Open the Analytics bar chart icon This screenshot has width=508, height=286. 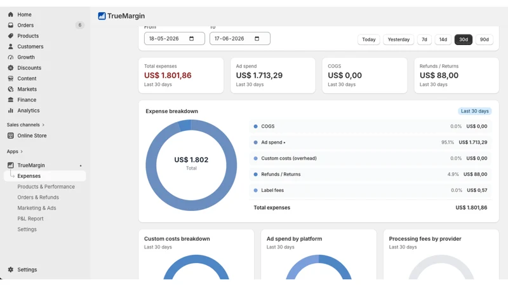pyautogui.click(x=11, y=111)
